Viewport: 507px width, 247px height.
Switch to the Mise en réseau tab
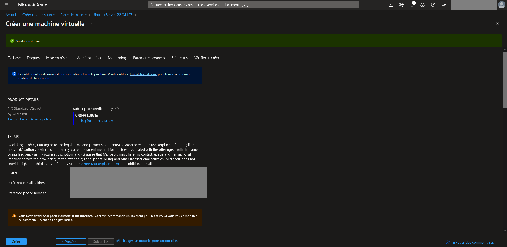[58, 58]
